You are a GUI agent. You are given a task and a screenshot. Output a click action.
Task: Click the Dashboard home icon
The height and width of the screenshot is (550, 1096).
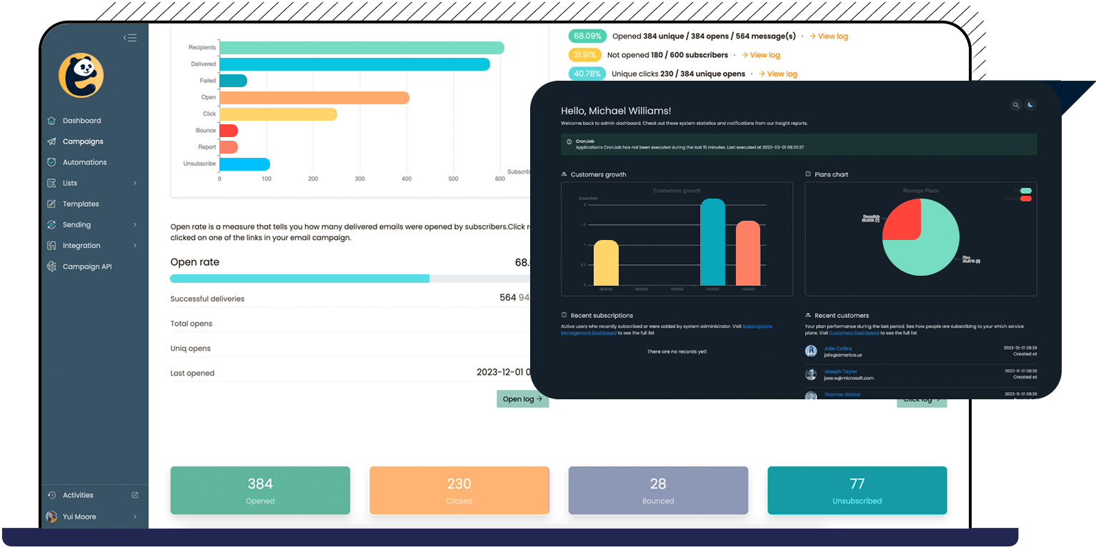(51, 121)
